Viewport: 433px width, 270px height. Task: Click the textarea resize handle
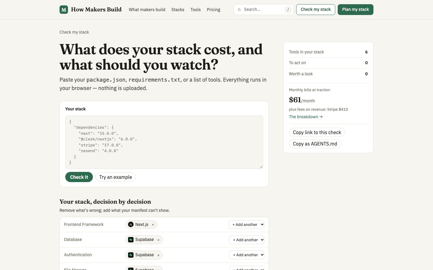coord(261,167)
